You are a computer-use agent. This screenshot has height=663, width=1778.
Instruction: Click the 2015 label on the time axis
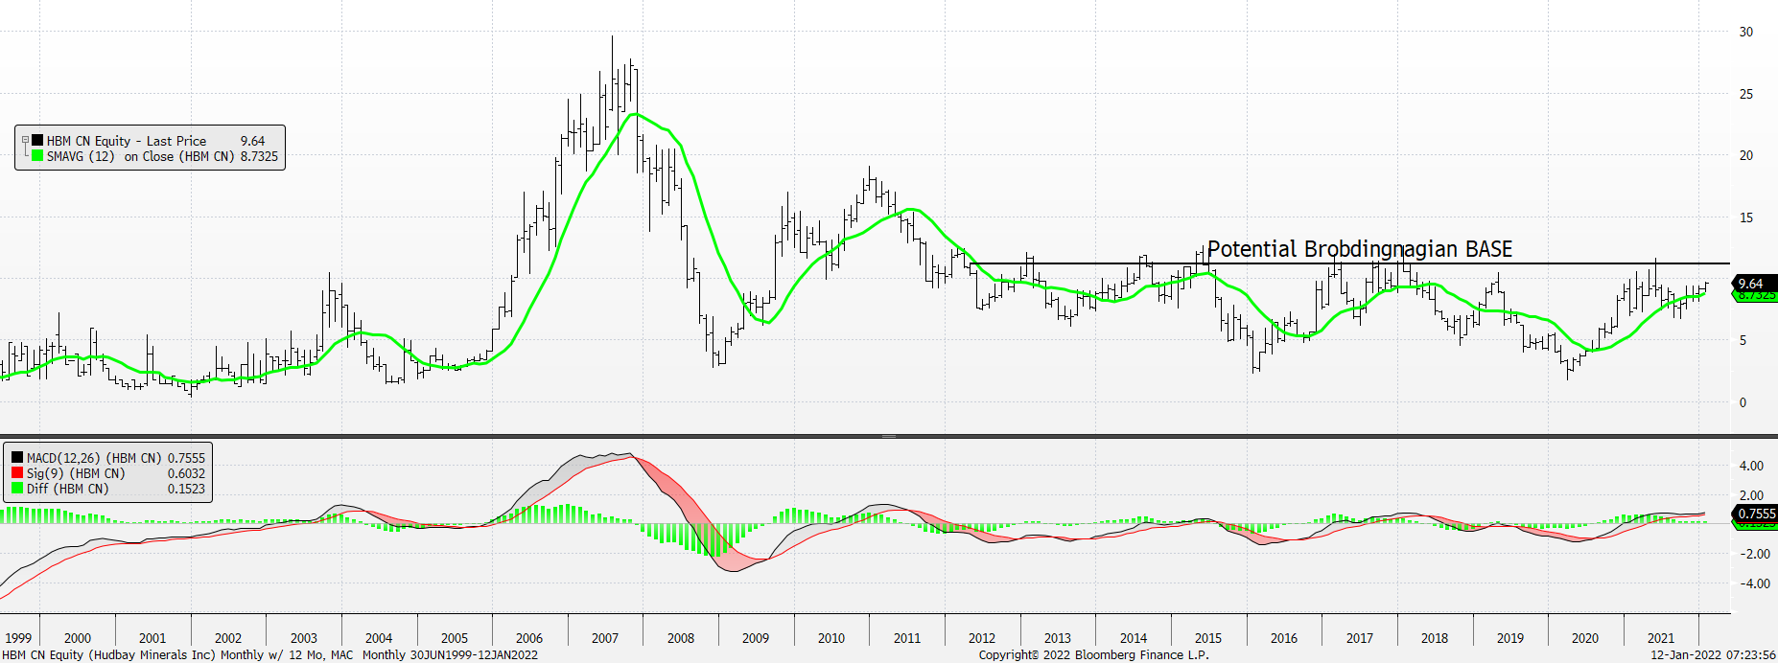pos(1208,638)
